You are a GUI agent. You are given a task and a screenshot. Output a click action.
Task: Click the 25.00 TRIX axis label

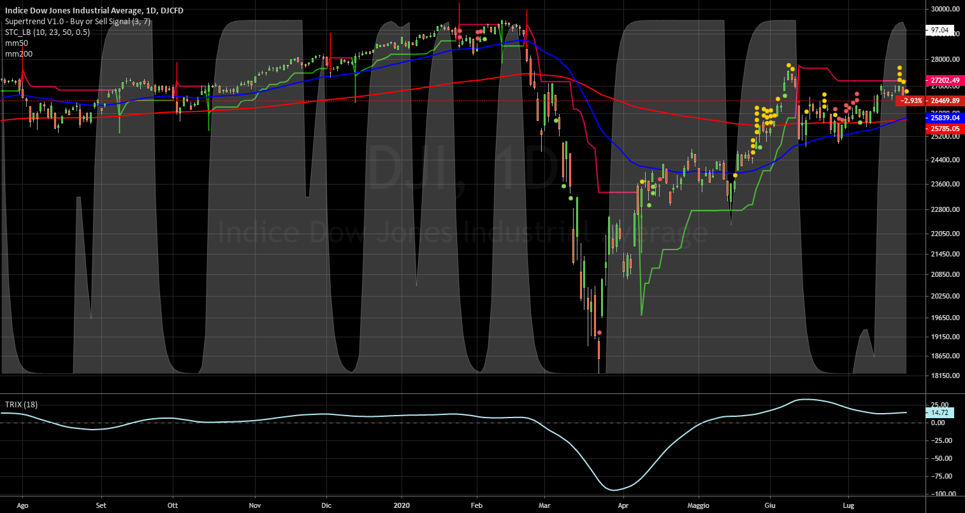click(x=940, y=405)
